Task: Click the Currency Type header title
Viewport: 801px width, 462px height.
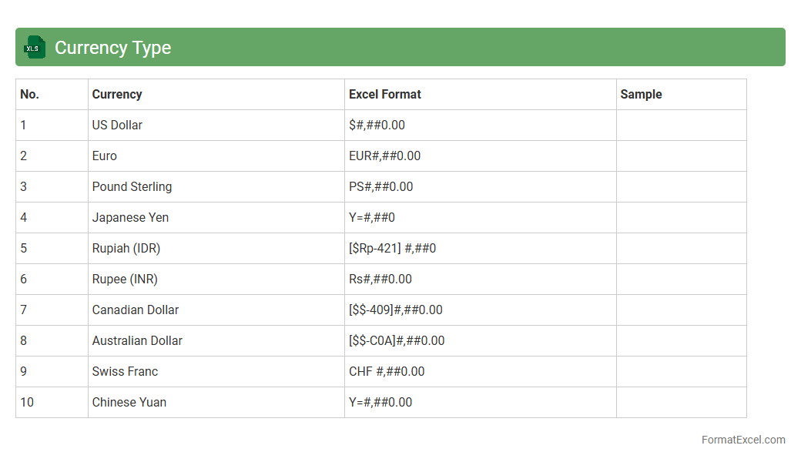Action: [x=112, y=48]
